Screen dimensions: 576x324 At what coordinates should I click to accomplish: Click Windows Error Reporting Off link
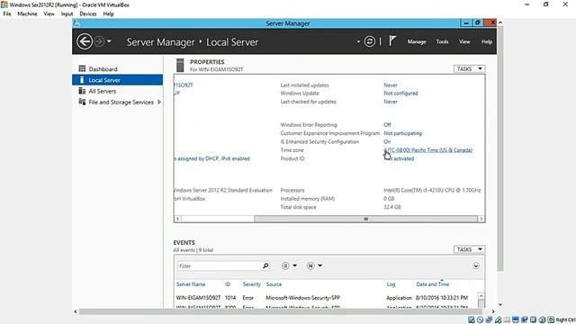387,125
